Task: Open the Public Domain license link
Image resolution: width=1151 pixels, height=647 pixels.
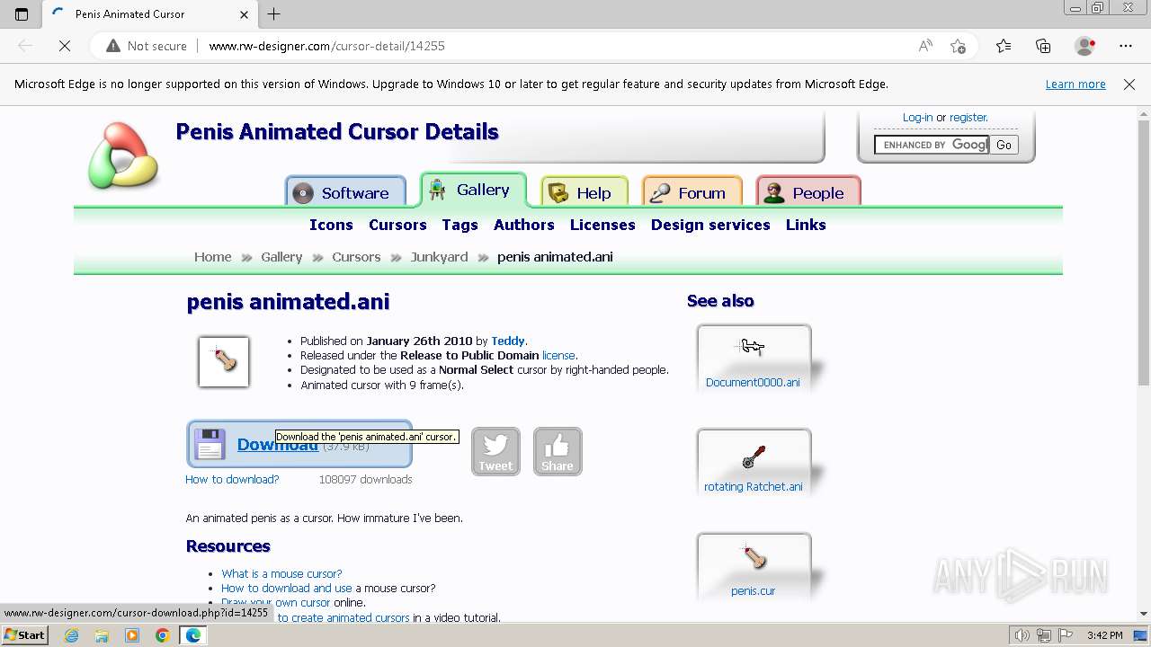Action: point(558,355)
